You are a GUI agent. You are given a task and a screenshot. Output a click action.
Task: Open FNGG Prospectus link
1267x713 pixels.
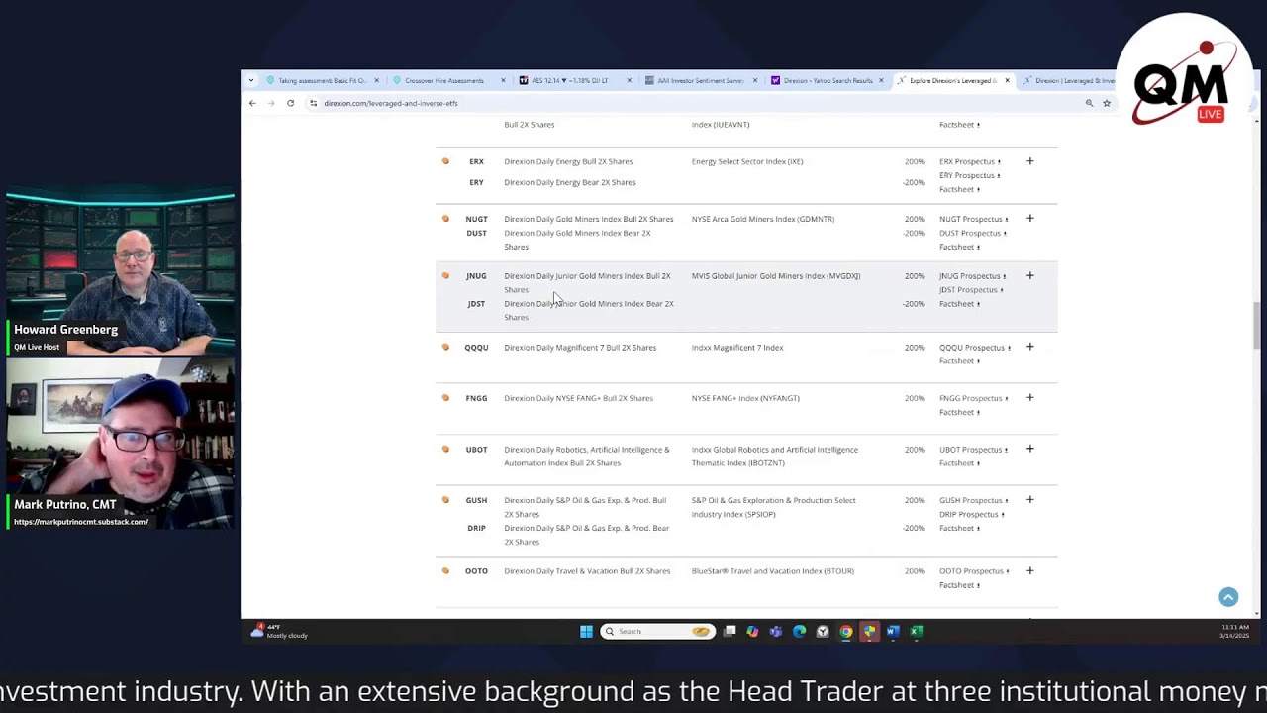(973, 398)
